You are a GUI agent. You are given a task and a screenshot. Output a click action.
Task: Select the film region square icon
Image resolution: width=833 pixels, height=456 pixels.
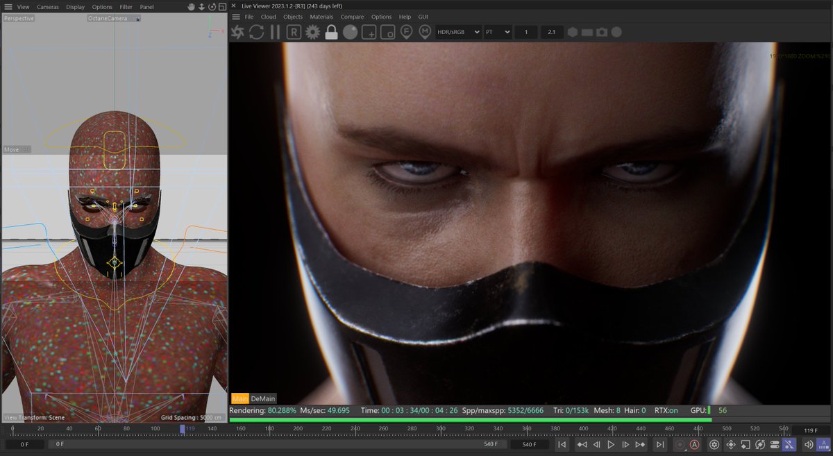(388, 32)
